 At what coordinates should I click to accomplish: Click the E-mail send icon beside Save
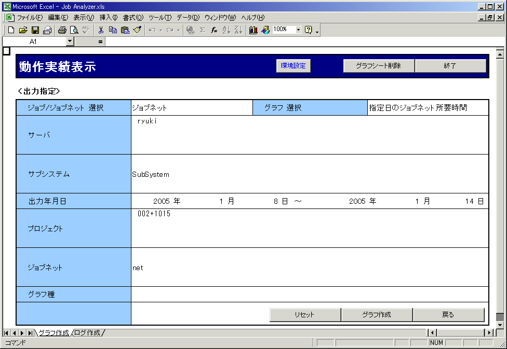coord(47,30)
